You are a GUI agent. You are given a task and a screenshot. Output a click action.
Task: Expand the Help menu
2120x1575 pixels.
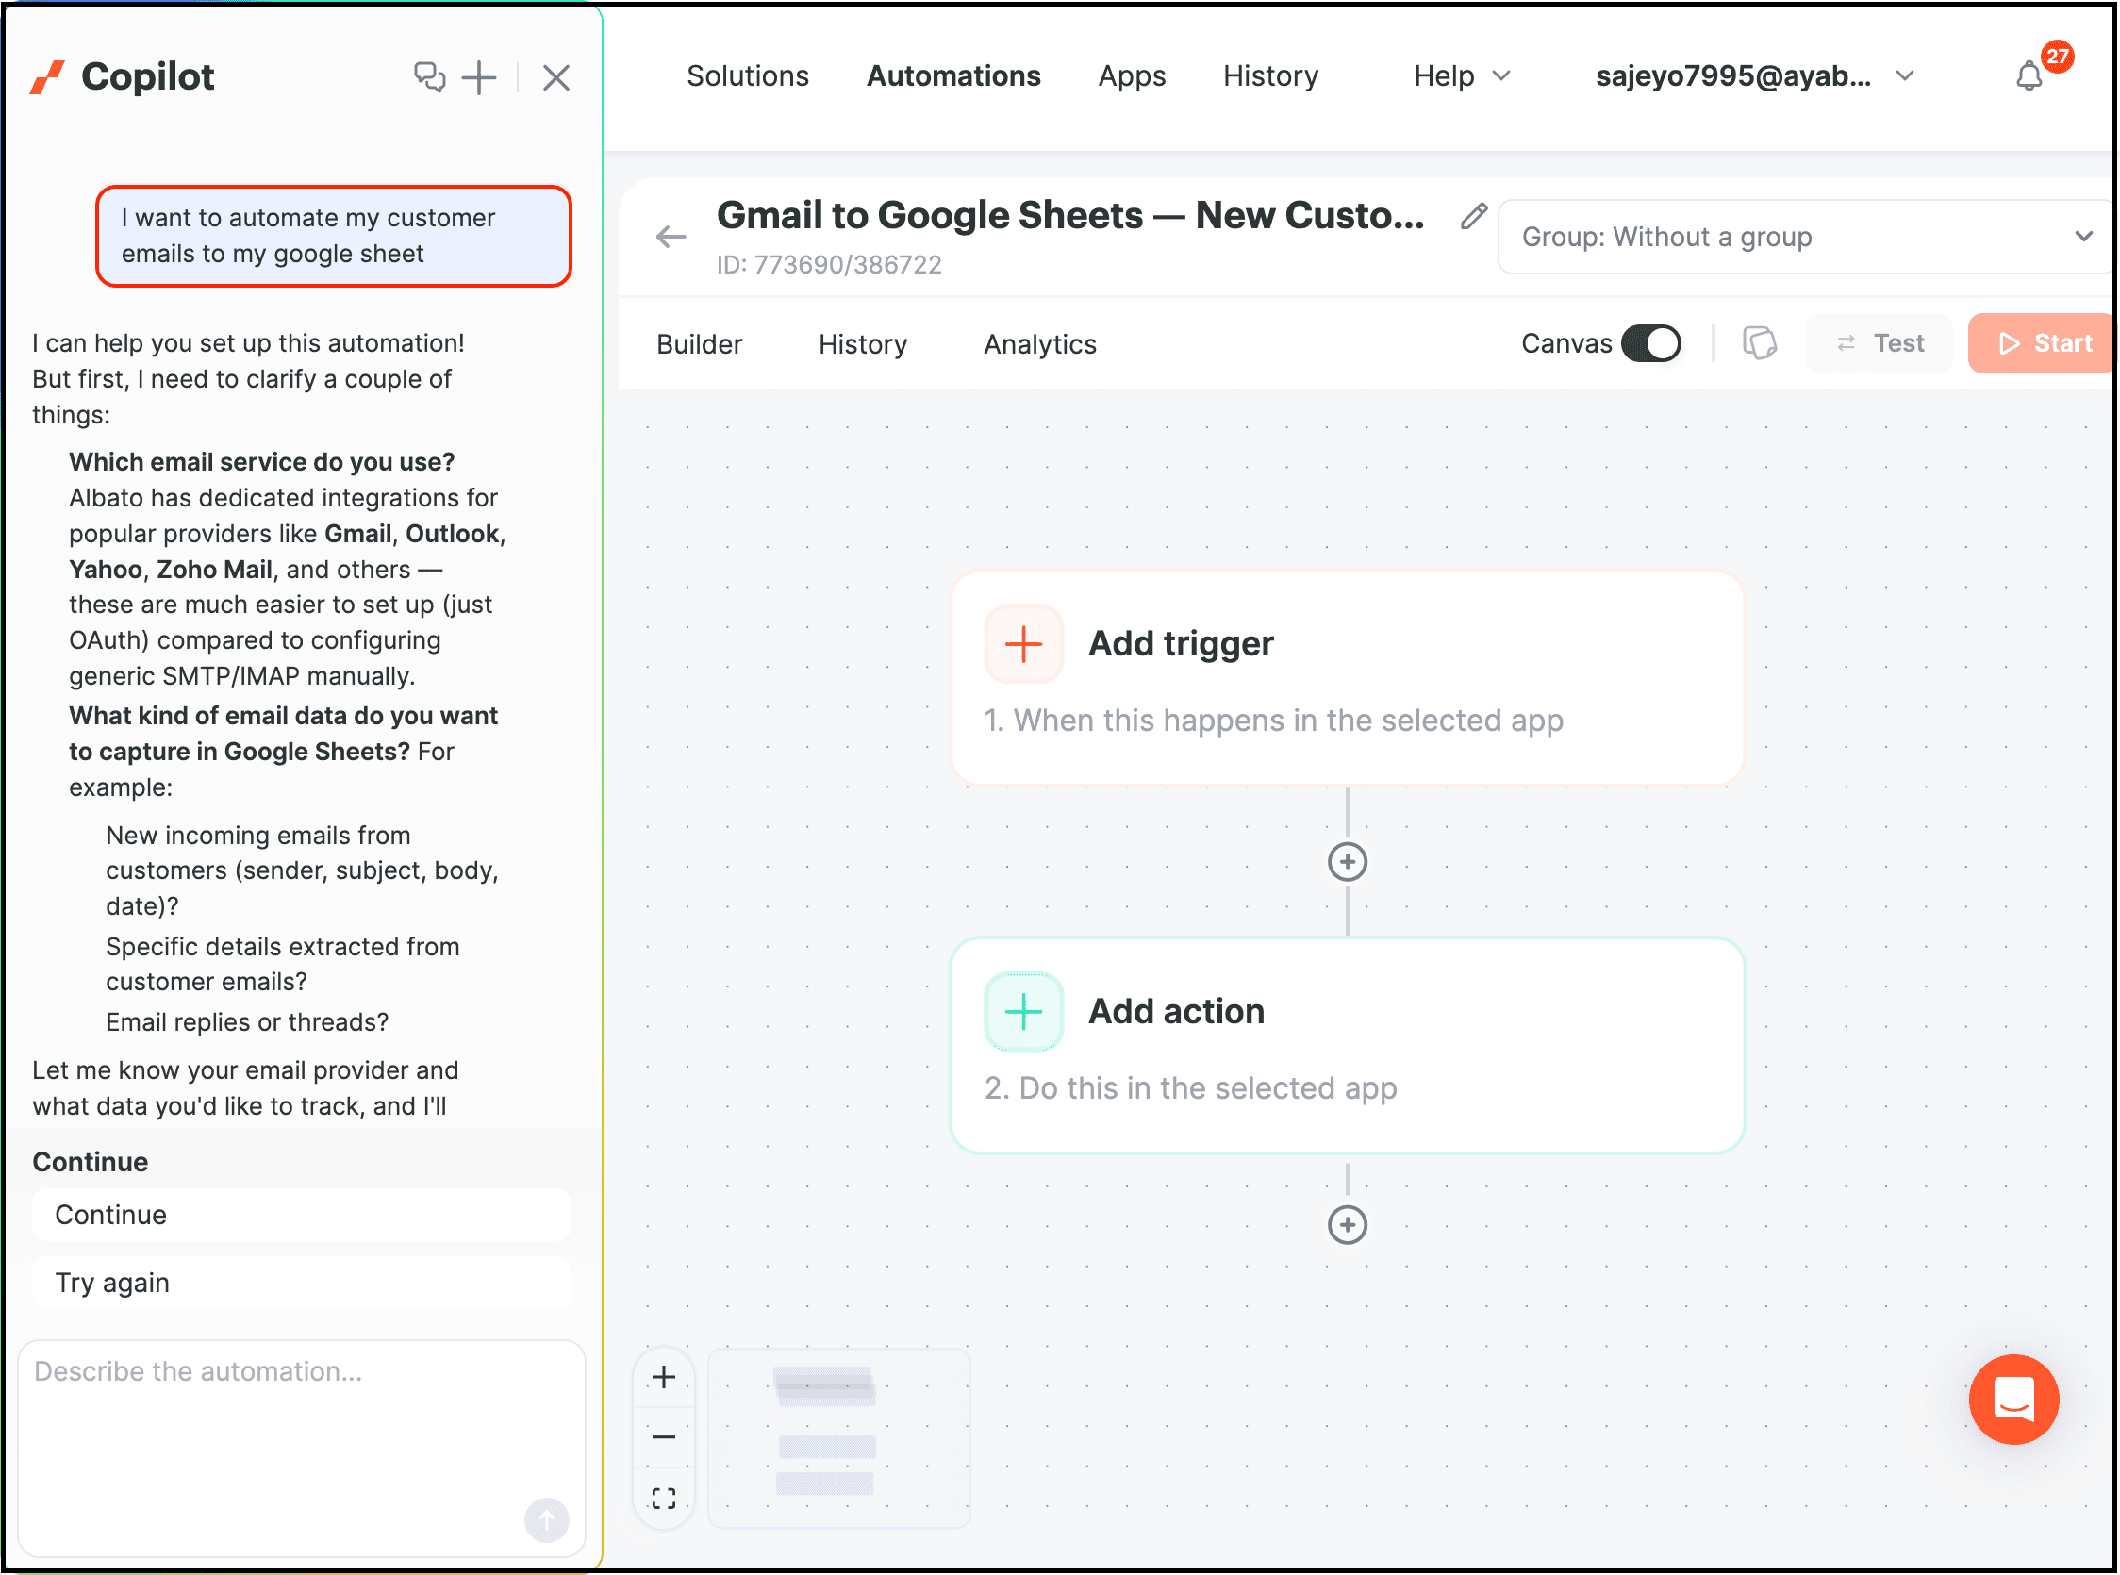(1462, 76)
